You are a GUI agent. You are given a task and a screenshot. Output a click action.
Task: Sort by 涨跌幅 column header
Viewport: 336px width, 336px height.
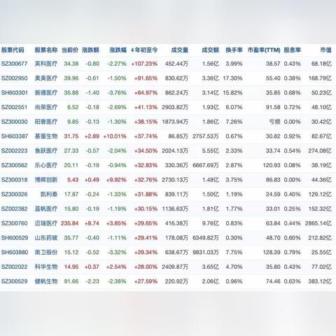click(x=118, y=50)
